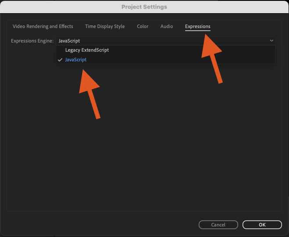Confirm settings with the OK button

[x=262, y=225]
